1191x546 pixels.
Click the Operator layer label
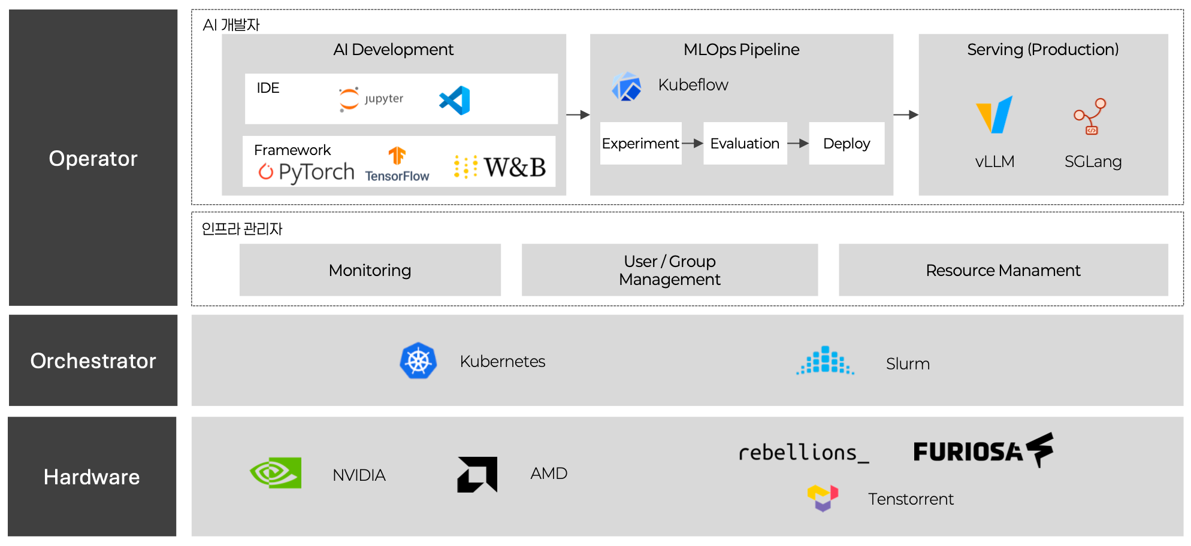[93, 158]
